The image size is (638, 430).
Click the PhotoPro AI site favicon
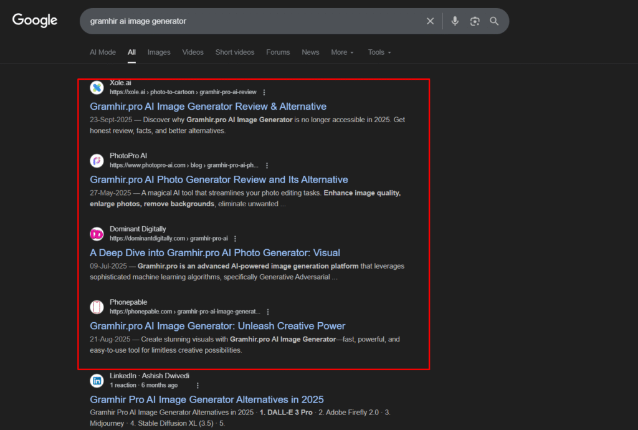(x=97, y=161)
